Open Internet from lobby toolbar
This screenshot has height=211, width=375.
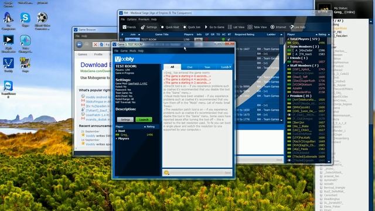tap(278, 27)
